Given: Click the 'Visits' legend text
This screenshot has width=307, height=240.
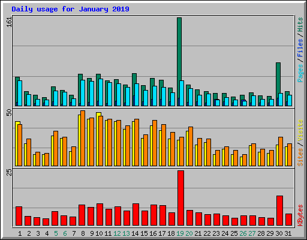Looking at the screenshot, I should pos(300,131).
